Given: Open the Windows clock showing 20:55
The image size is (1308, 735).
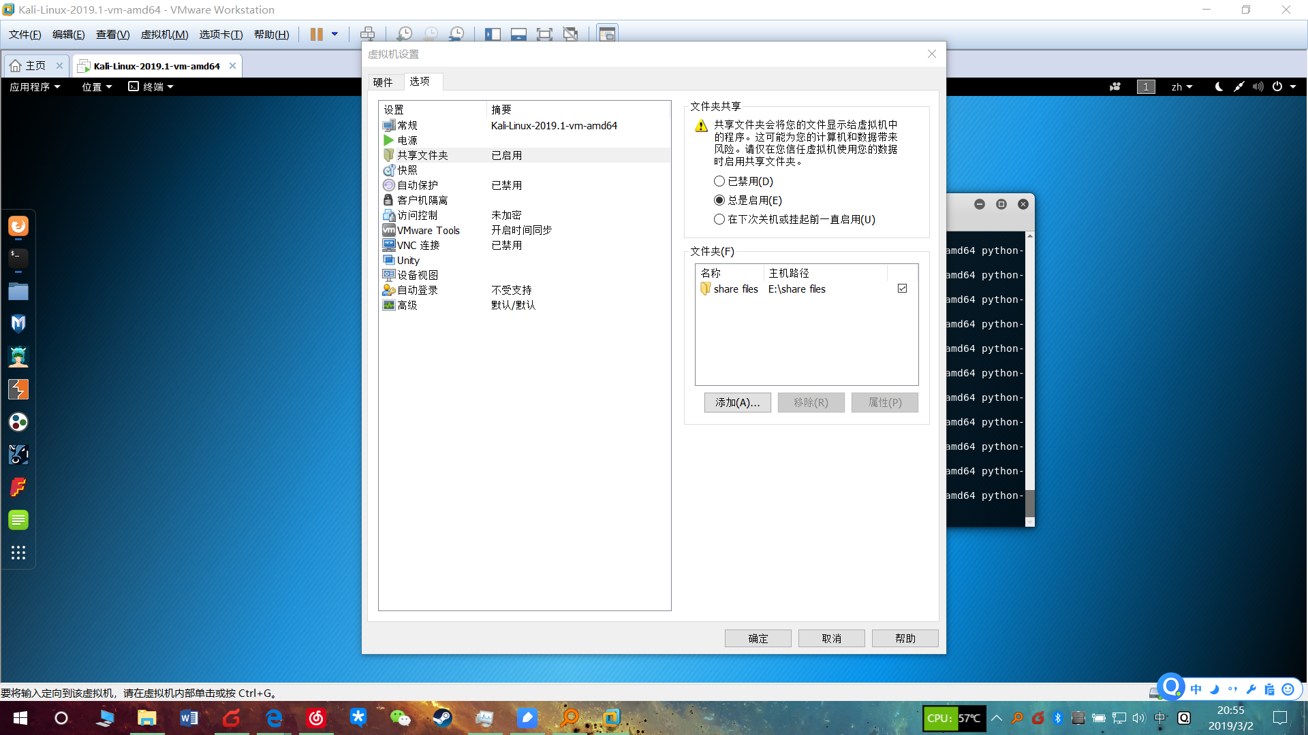Looking at the screenshot, I should click(x=1230, y=718).
